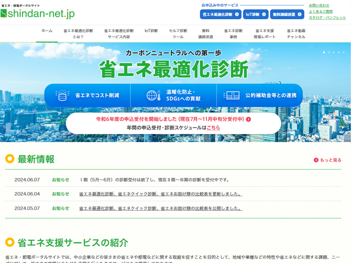Click the red arrow icon next to もっと見る
351x263 pixels.
[x=316, y=160]
